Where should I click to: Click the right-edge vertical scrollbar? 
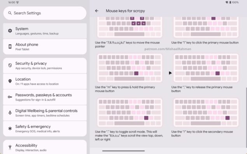click(246, 117)
